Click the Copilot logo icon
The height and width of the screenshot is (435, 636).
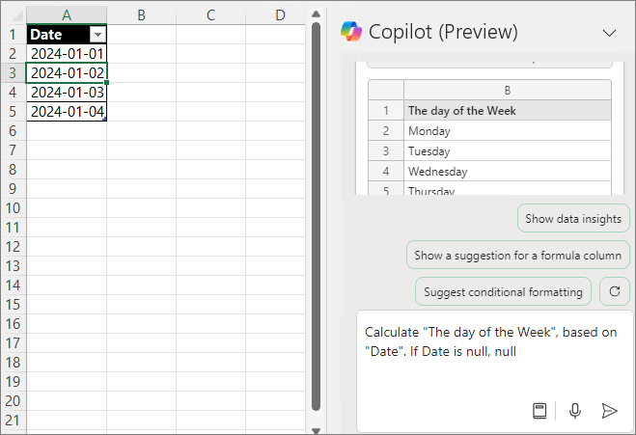tap(350, 32)
